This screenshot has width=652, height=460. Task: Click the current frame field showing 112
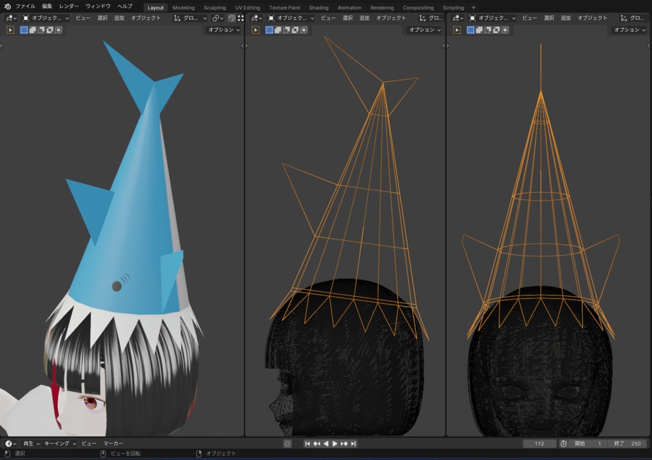539,444
